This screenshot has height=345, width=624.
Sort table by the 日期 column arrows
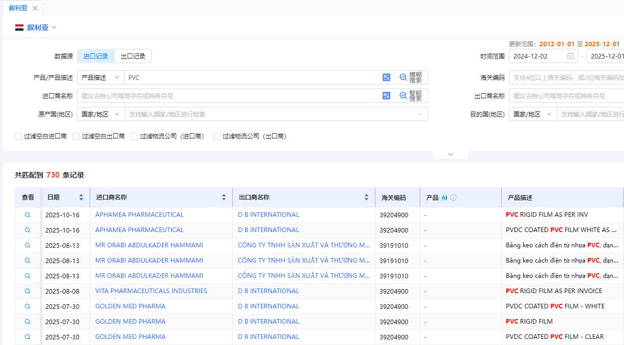81,197
